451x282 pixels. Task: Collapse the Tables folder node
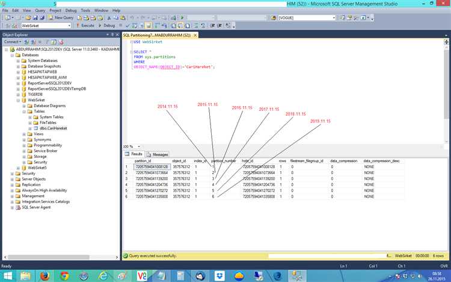[25, 111]
